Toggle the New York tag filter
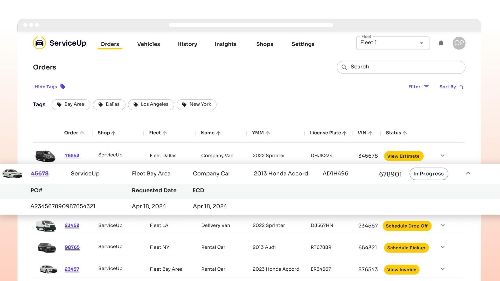 point(196,104)
